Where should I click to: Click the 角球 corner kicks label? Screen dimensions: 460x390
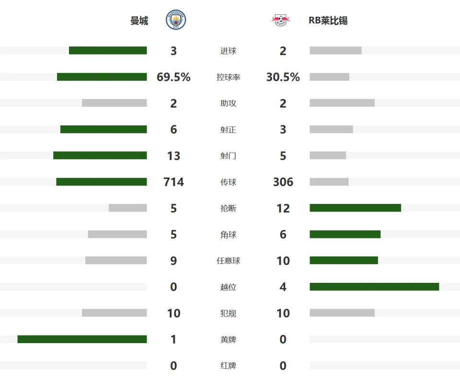pyautogui.click(x=228, y=234)
